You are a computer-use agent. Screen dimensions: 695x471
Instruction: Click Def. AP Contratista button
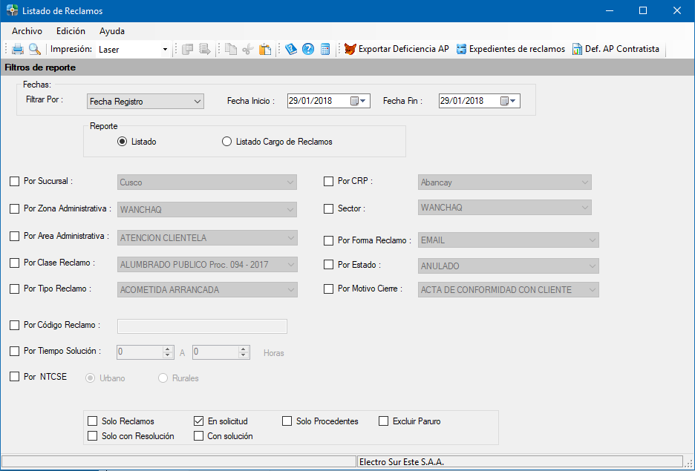[x=616, y=50]
